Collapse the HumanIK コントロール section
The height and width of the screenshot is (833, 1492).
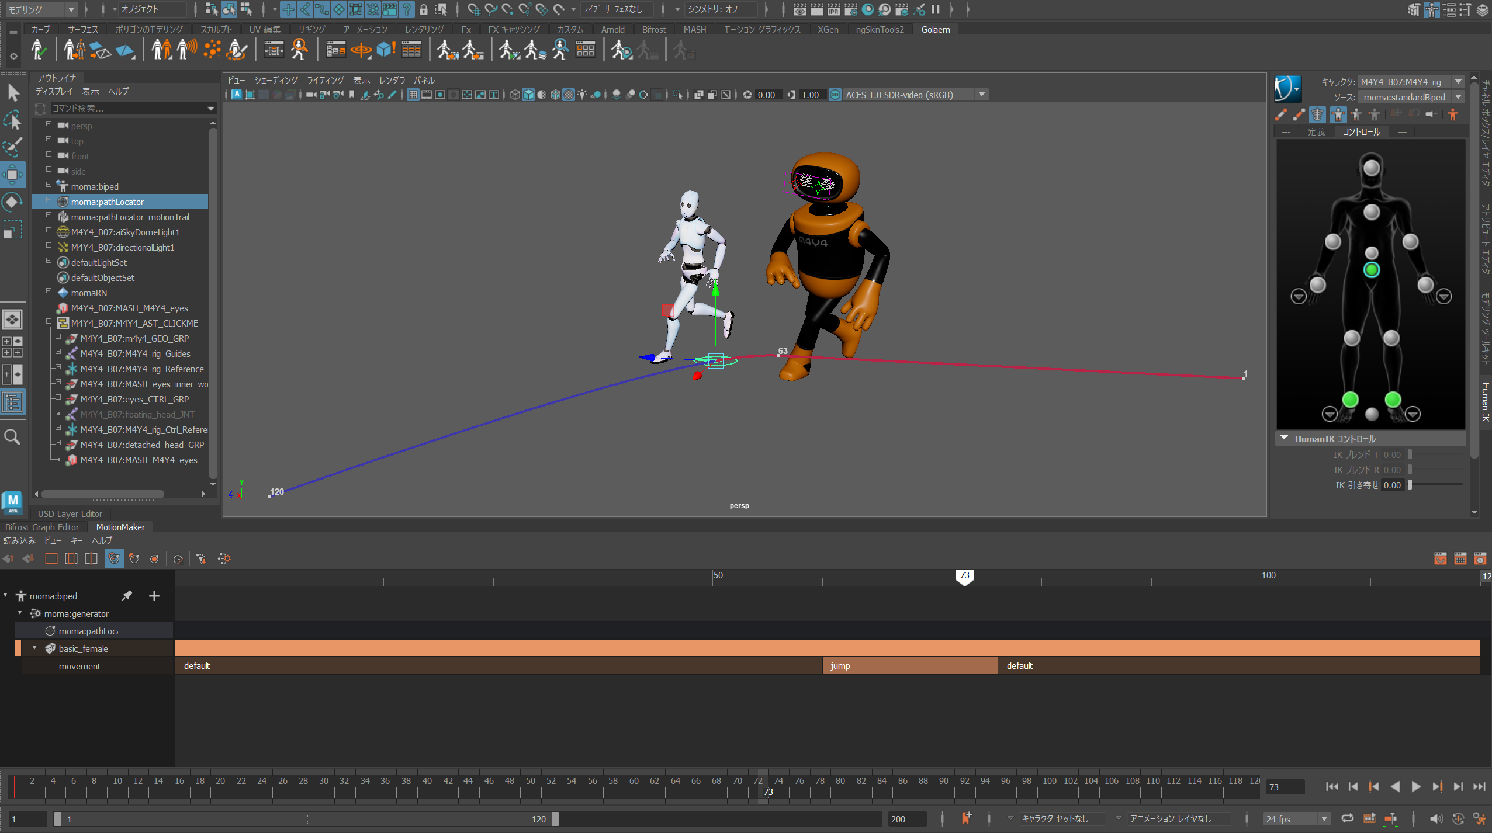click(x=1285, y=438)
